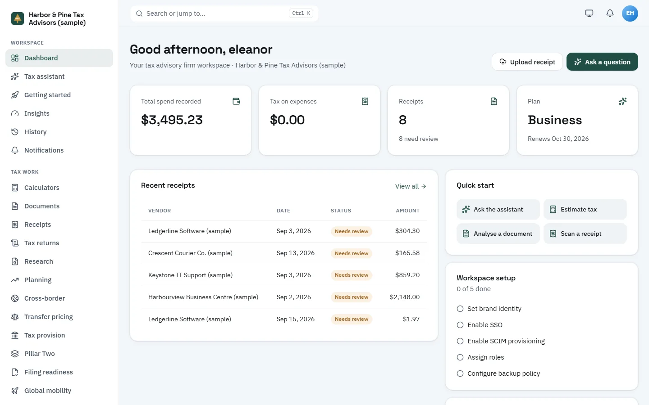
Task: Click the History clock icon
Action: pyautogui.click(x=15, y=132)
